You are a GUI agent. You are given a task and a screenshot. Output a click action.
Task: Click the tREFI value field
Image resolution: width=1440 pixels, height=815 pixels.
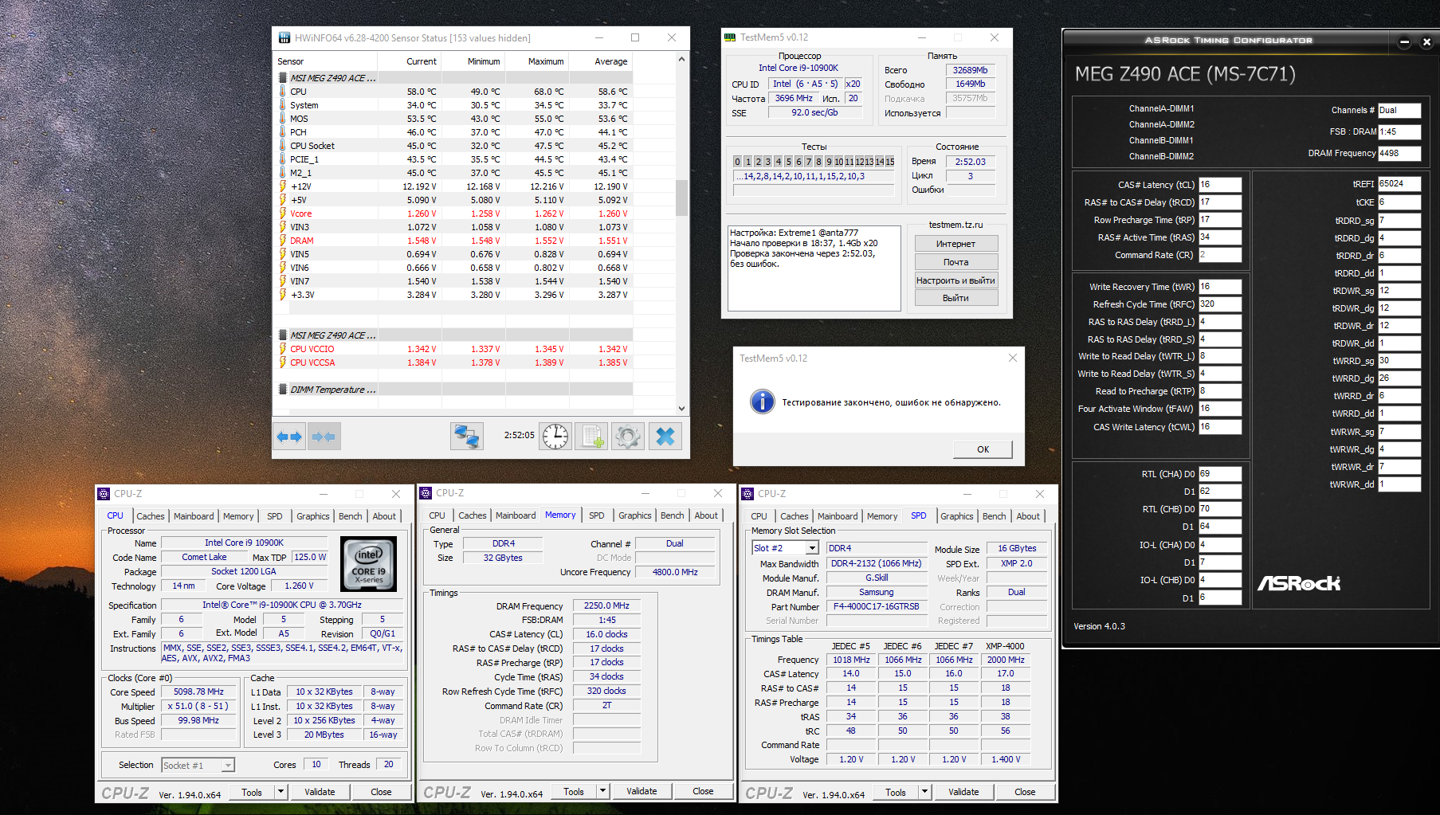tap(1399, 184)
